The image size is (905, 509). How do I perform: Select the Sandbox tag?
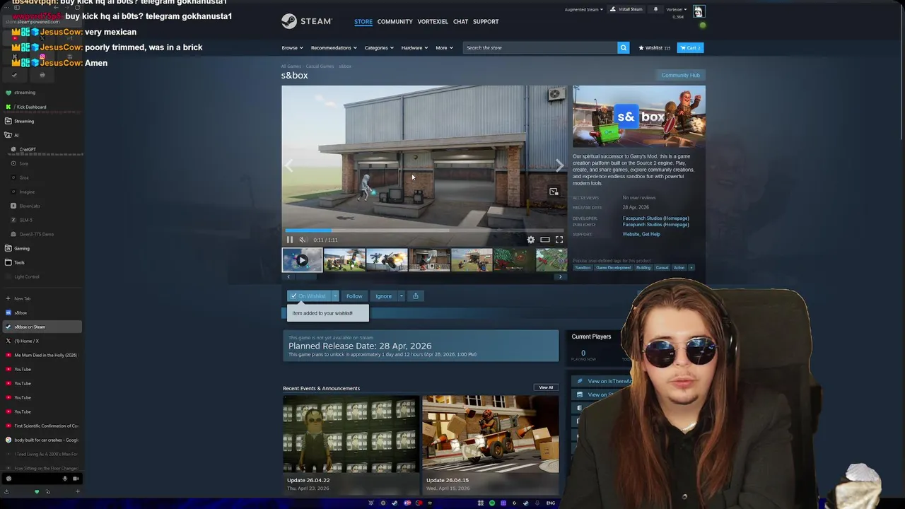click(583, 267)
